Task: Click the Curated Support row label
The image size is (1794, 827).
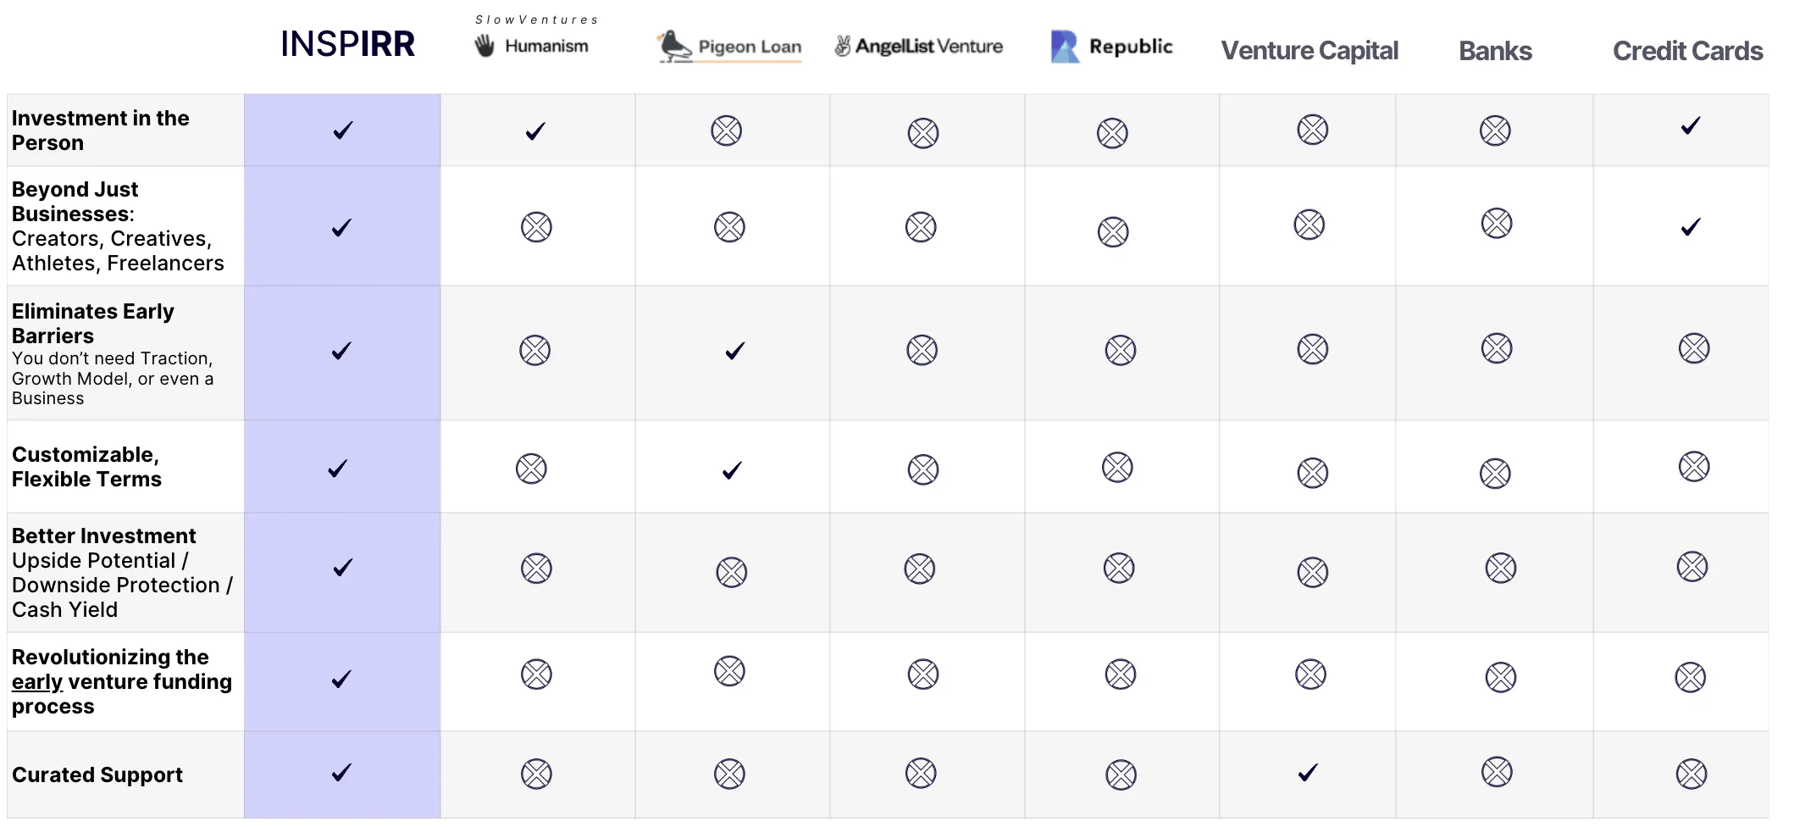Action: click(x=97, y=775)
